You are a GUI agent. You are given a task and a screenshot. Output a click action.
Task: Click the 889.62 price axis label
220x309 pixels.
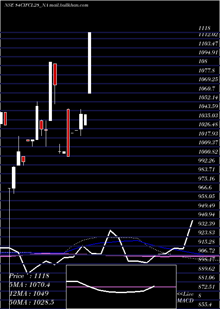206,269
